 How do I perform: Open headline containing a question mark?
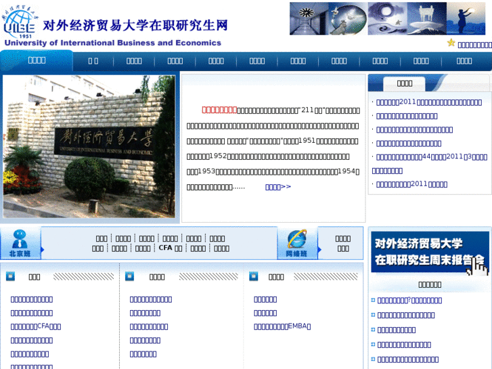pos(409,301)
